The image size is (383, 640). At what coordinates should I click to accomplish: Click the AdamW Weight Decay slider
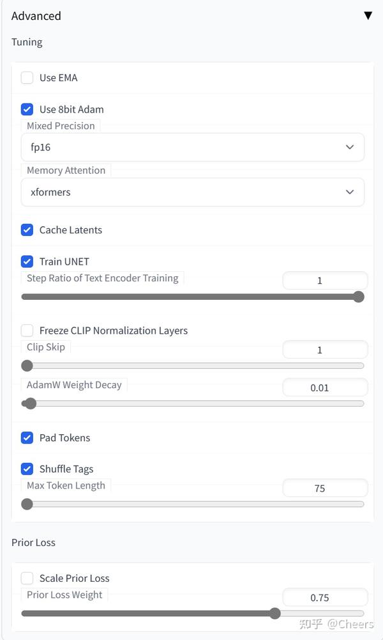(x=192, y=403)
